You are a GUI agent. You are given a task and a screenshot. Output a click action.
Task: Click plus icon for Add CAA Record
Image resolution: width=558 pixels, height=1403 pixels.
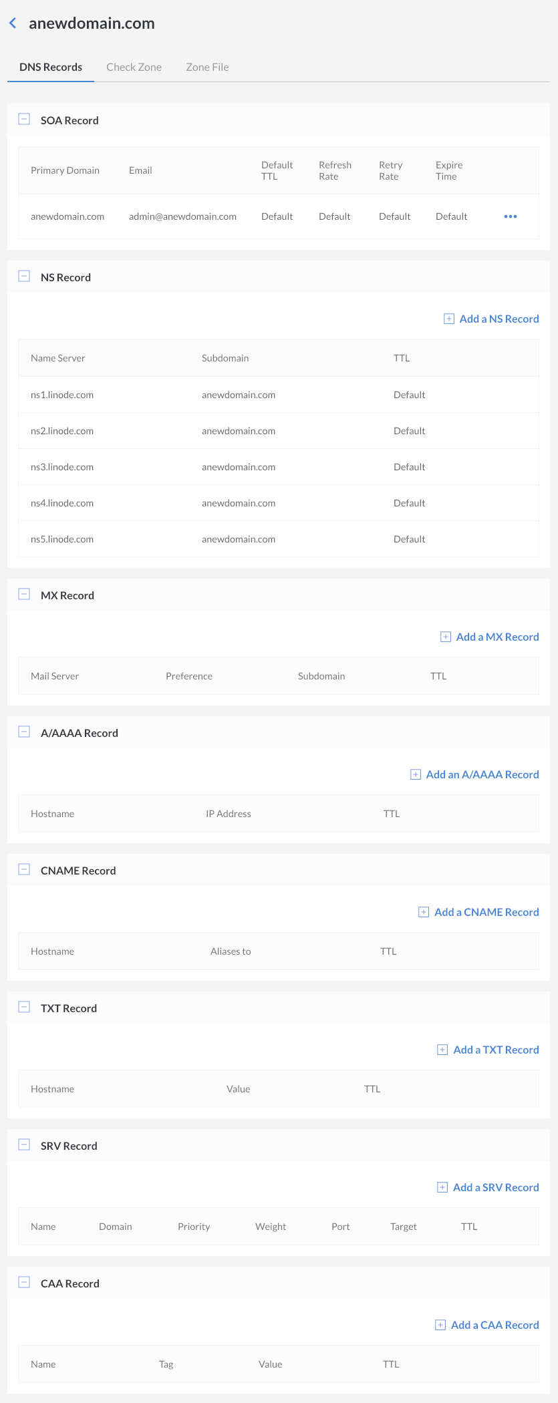tap(440, 1326)
